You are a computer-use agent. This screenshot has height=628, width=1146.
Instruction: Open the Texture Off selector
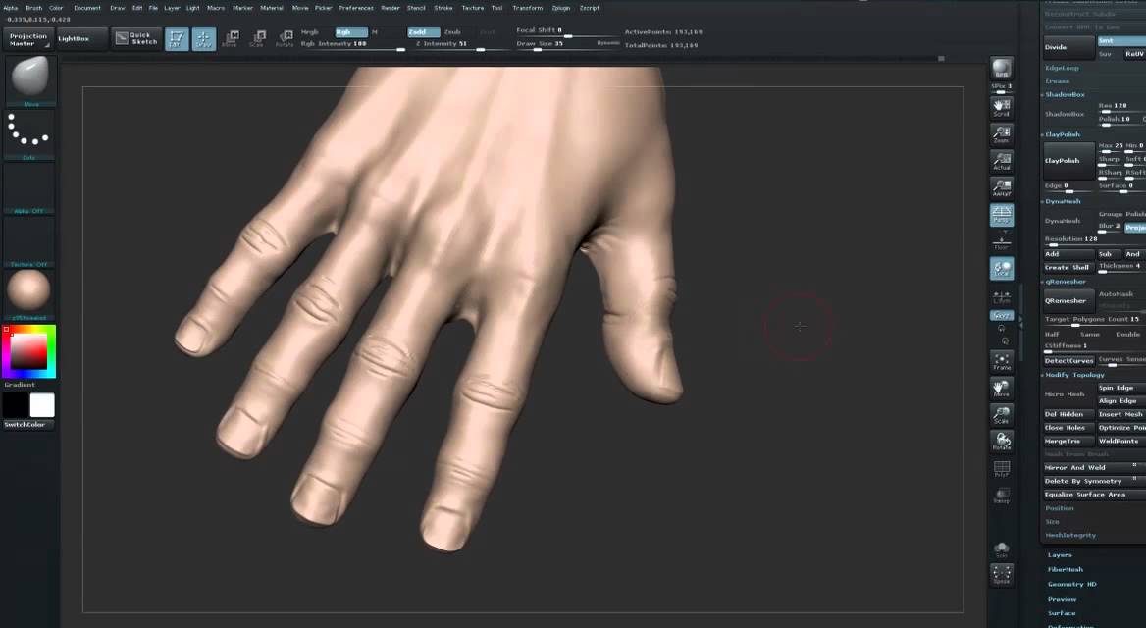point(29,241)
